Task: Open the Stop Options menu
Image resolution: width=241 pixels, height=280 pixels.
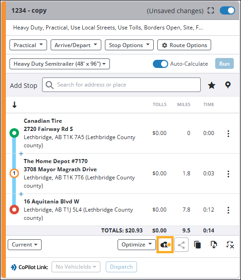Action: click(129, 45)
